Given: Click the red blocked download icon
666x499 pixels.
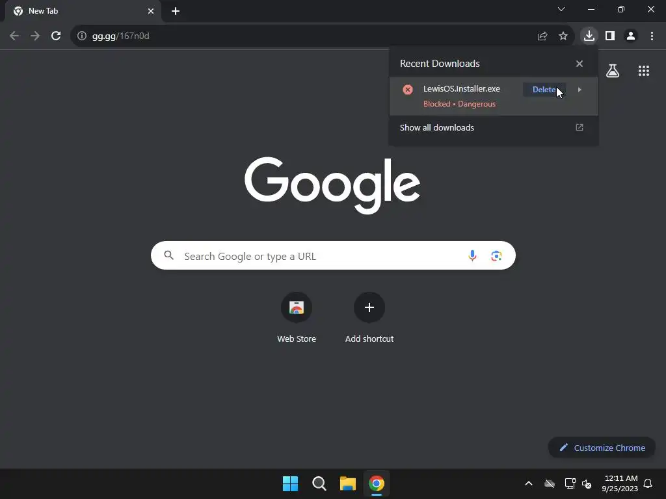Looking at the screenshot, I should 408,90.
